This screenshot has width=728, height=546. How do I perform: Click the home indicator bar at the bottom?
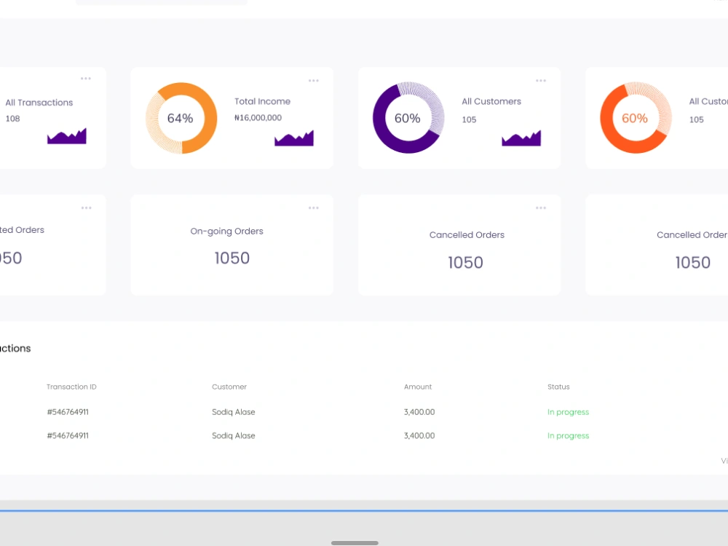[x=355, y=543]
